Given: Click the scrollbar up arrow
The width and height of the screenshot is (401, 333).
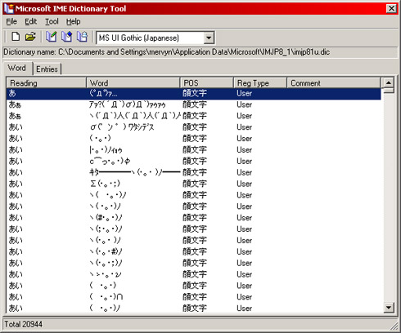Looking at the screenshot, I should tap(389, 82).
